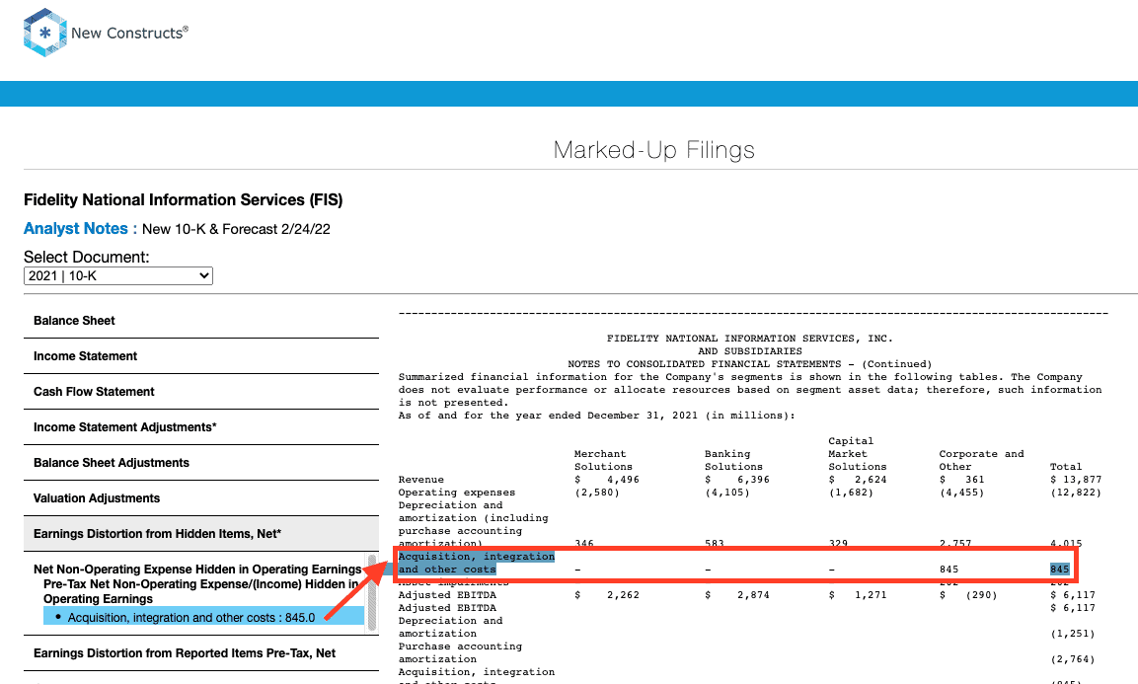Click the left panel vertical scrollbar
The height and width of the screenshot is (684, 1138).
pyautogui.click(x=371, y=592)
